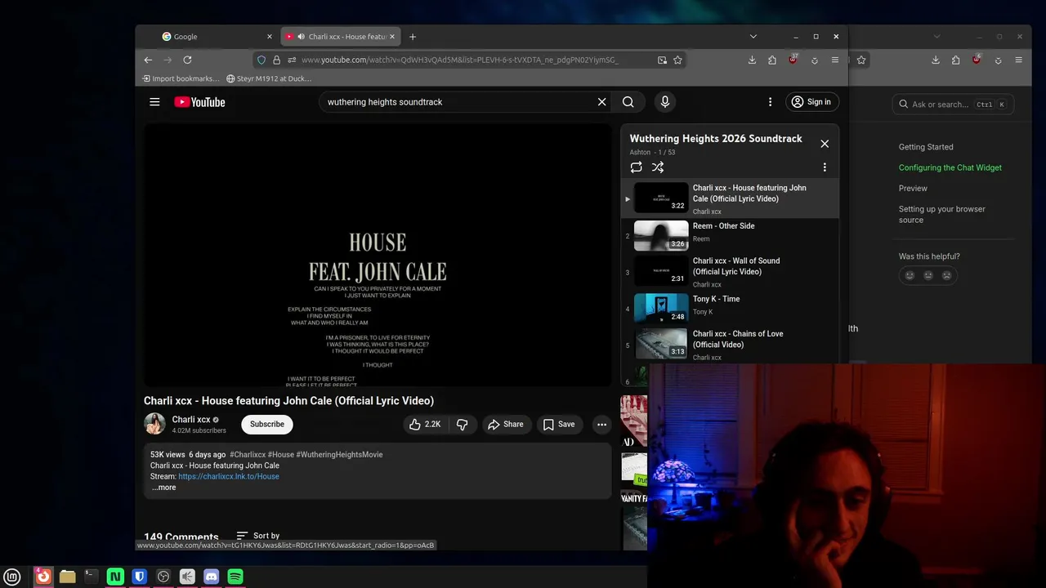Clear the YouTube search box text
Screen dimensions: 1046x588
click(602, 102)
